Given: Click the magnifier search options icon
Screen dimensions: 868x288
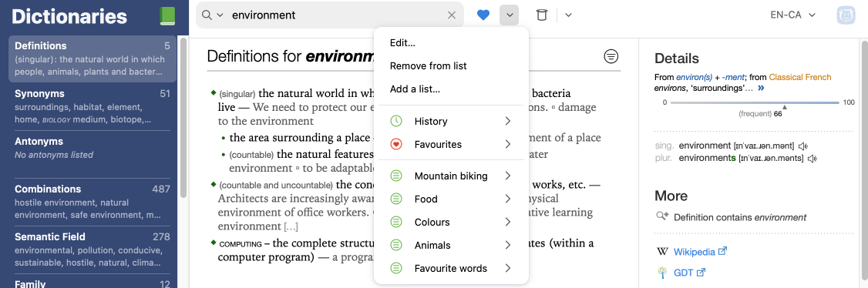Looking at the screenshot, I should coord(212,15).
